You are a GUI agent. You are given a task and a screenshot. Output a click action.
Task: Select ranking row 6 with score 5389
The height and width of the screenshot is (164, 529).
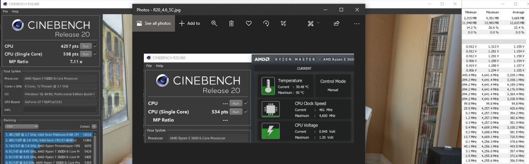tap(49, 162)
